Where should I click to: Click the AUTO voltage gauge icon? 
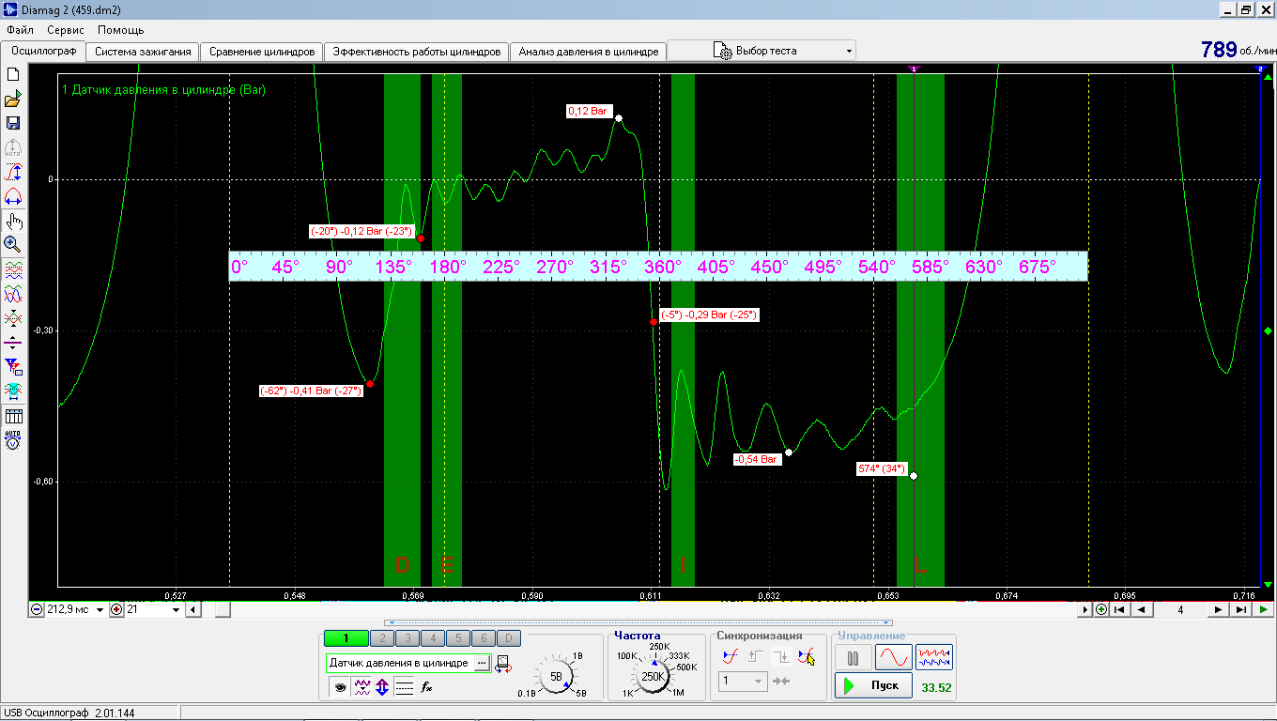[13, 439]
